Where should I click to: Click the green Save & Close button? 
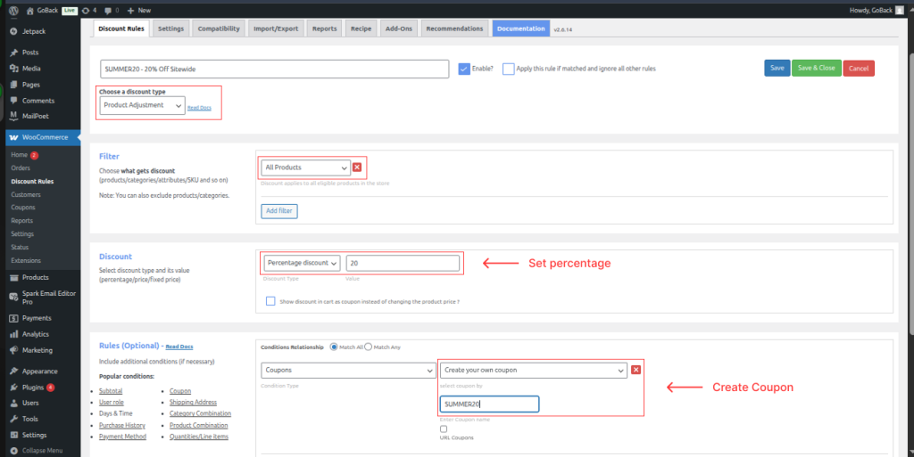coord(816,68)
